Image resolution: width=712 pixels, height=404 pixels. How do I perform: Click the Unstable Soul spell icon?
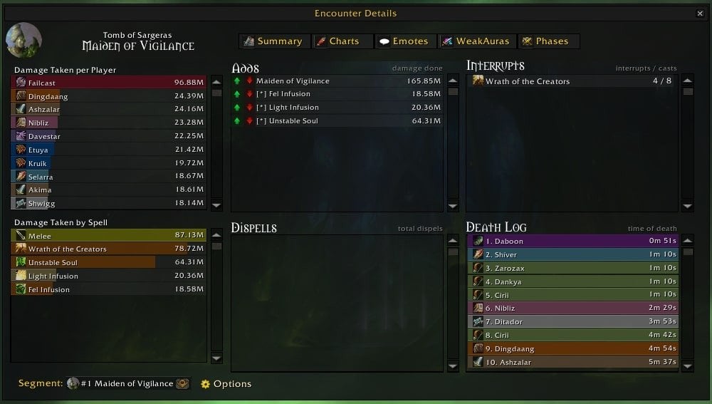click(21, 262)
